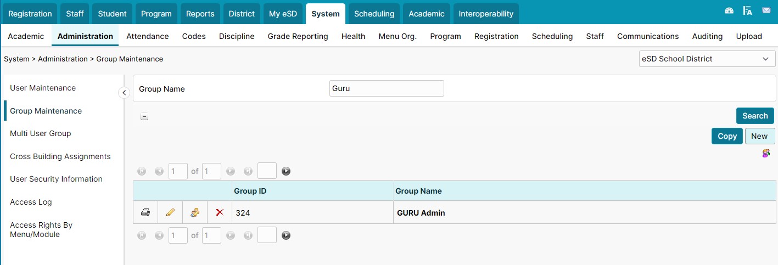
Task: Open group users icon for GURU Admin
Action: coord(195,212)
